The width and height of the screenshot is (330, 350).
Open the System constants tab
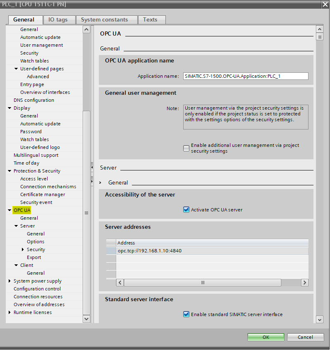[x=104, y=20]
